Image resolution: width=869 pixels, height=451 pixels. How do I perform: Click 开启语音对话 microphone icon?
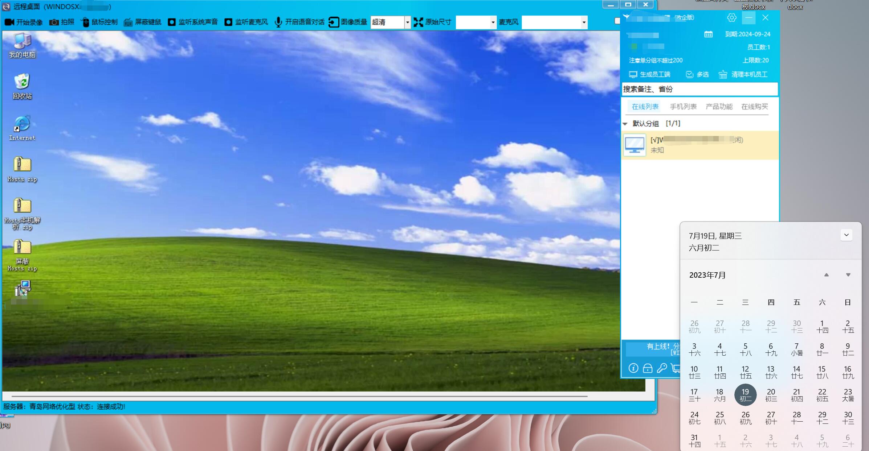pyautogui.click(x=278, y=22)
